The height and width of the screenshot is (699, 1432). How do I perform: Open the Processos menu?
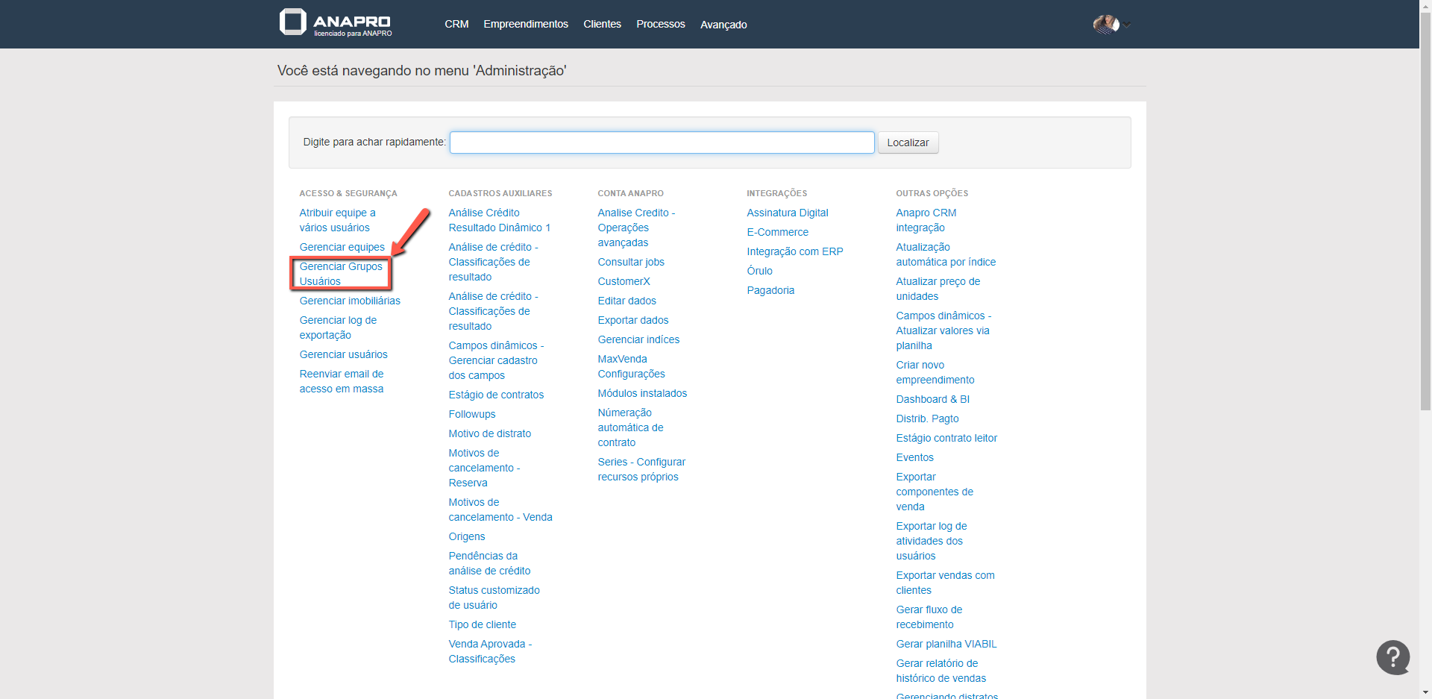(x=660, y=24)
